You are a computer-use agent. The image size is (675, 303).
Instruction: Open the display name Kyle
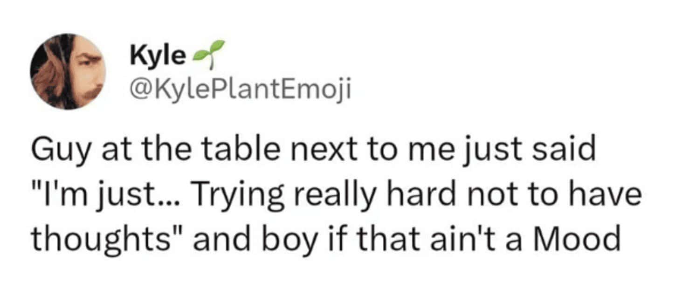pyautogui.click(x=157, y=57)
